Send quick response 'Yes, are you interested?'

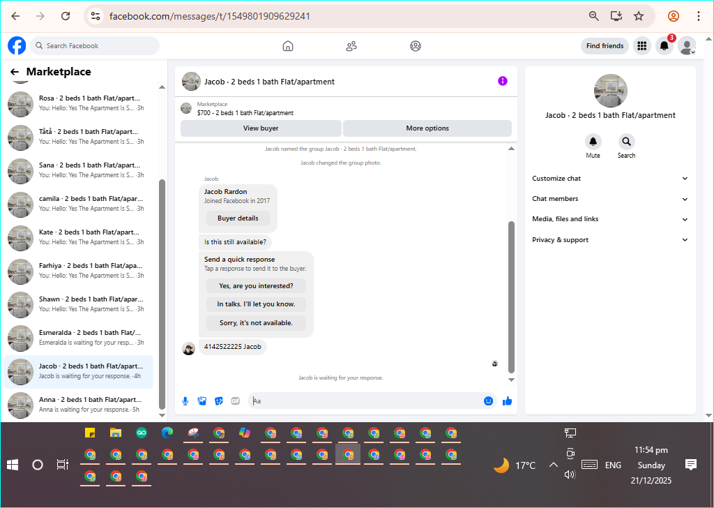[x=256, y=286]
